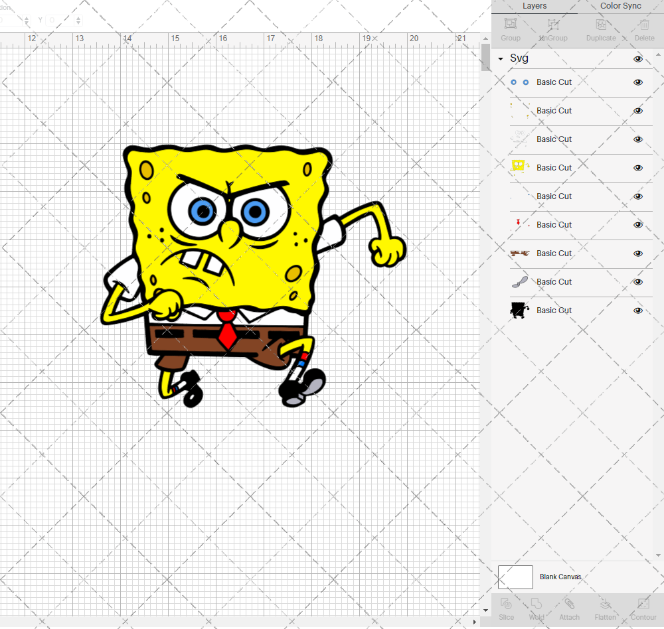Click the Attach paperclip icon
Screen dimensions: 664x629
coord(569,604)
